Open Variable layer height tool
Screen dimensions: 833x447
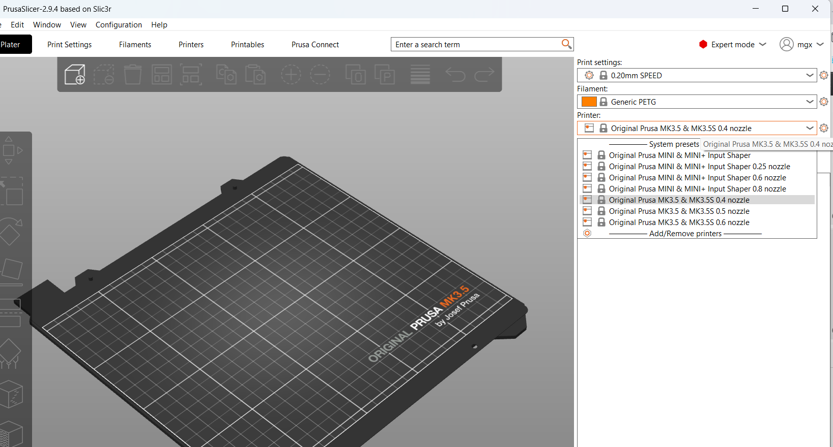tap(420, 75)
